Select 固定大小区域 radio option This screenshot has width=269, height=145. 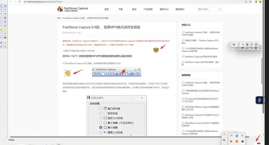101,118
